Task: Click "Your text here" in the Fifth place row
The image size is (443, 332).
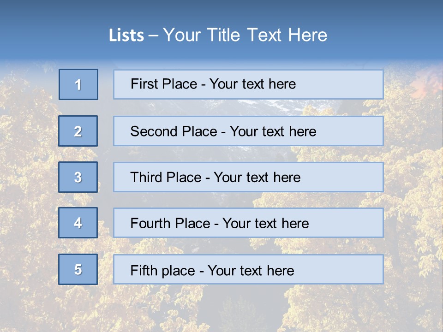Action: [251, 270]
